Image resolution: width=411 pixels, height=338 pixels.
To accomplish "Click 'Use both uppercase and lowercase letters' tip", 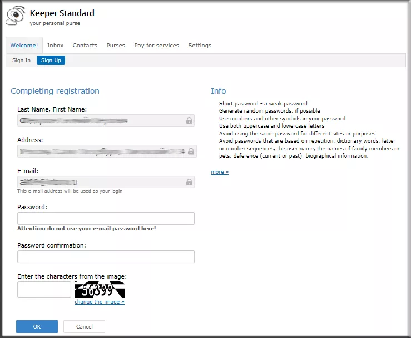I will pyautogui.click(x=271, y=126).
